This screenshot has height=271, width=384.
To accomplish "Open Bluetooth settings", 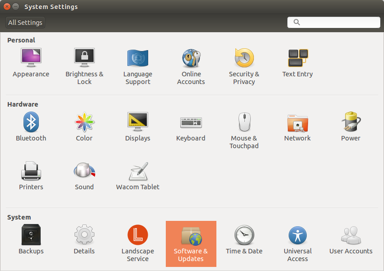I will tap(31, 126).
